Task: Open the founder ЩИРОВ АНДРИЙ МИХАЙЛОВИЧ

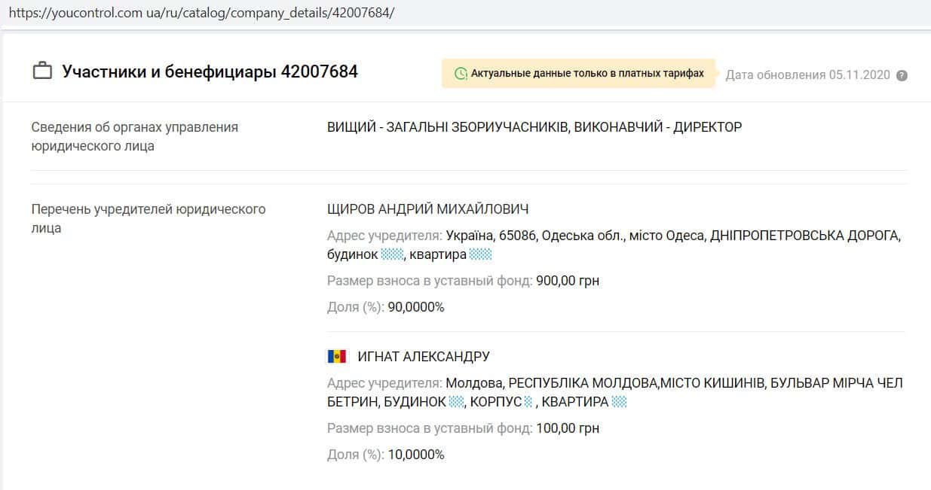Action: coord(427,209)
